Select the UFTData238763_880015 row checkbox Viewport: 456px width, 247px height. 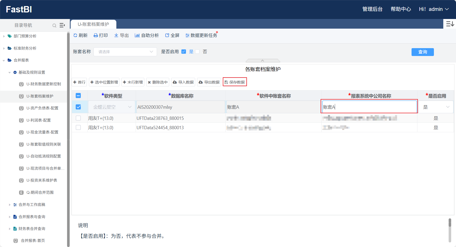(78, 118)
